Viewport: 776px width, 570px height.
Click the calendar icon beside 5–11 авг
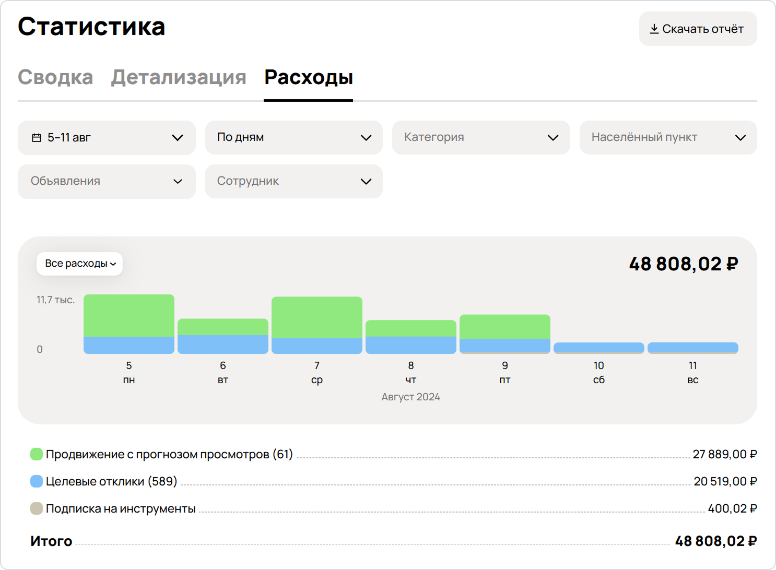37,138
